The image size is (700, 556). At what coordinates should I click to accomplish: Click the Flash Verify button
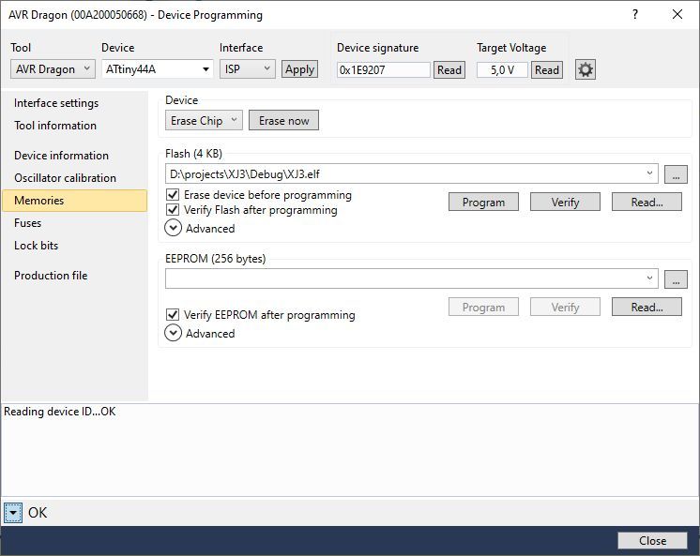tap(565, 203)
